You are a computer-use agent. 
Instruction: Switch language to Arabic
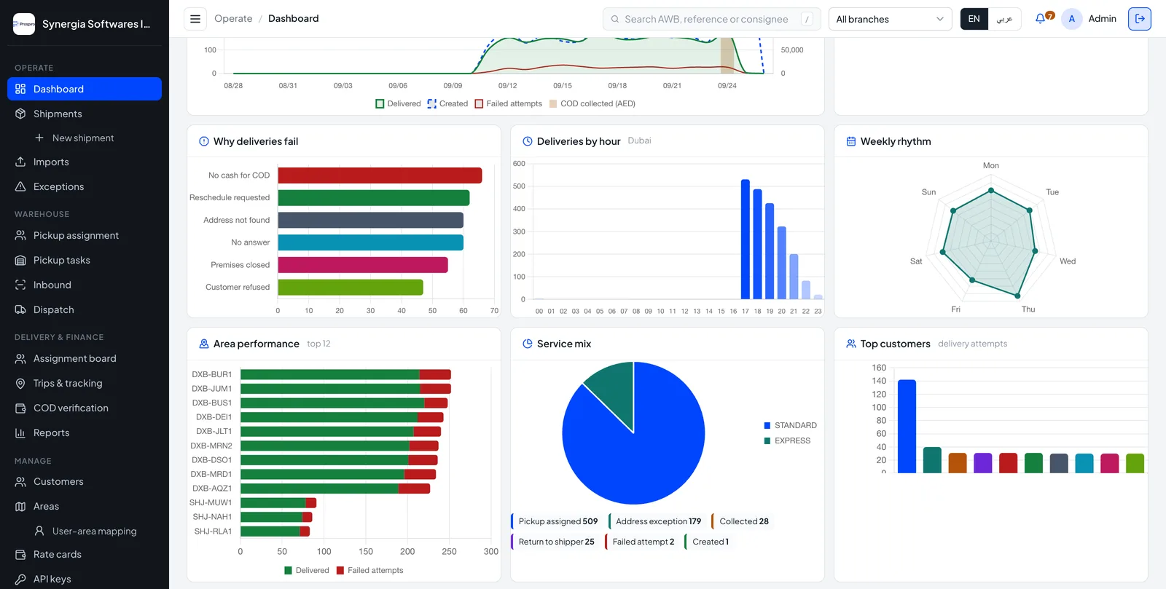1004,19
